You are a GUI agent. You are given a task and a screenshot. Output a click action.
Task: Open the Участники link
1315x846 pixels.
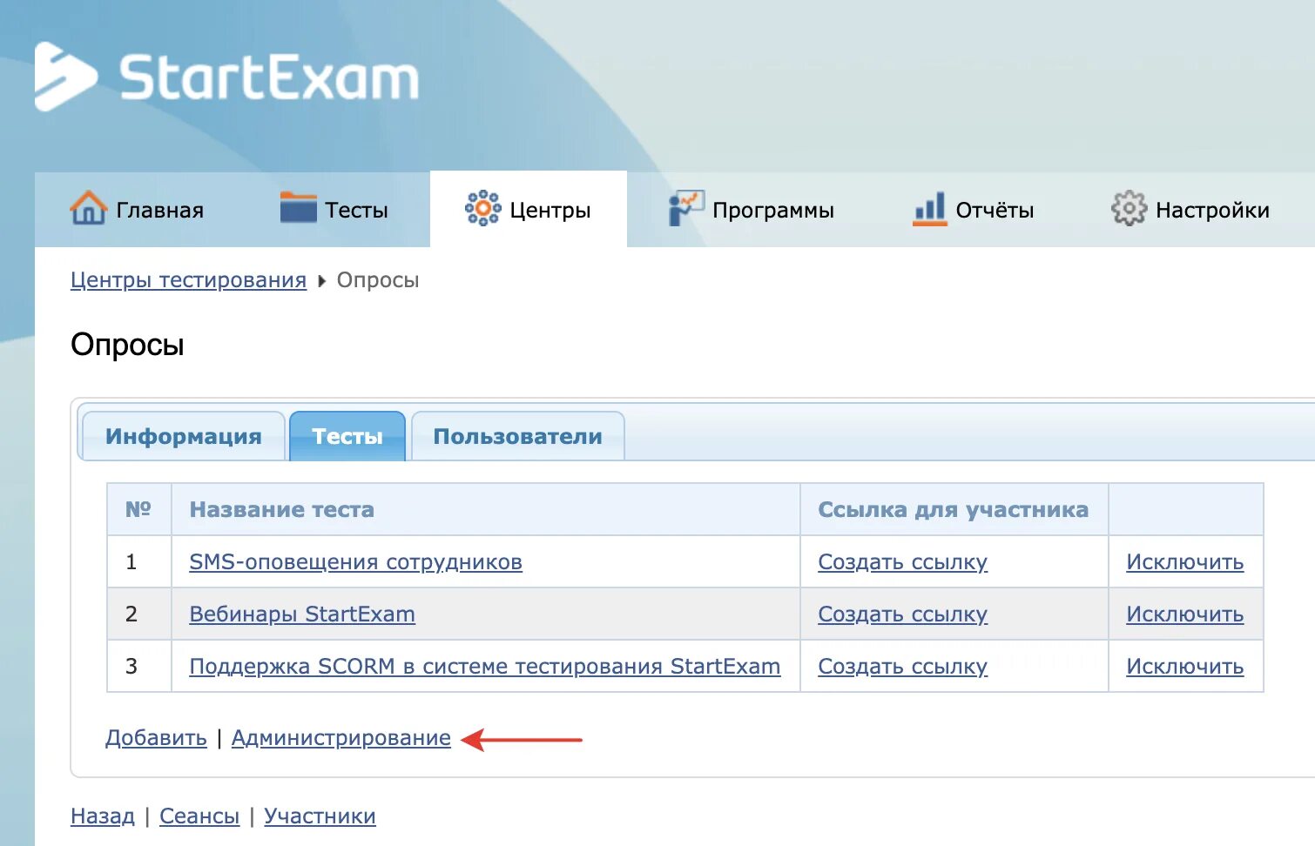coord(320,816)
